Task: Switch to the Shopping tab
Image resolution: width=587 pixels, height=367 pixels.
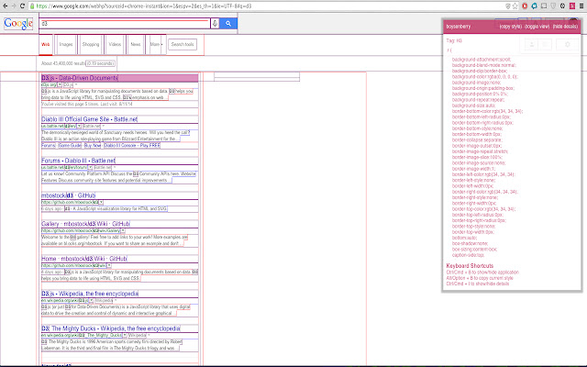Action: pyautogui.click(x=91, y=44)
